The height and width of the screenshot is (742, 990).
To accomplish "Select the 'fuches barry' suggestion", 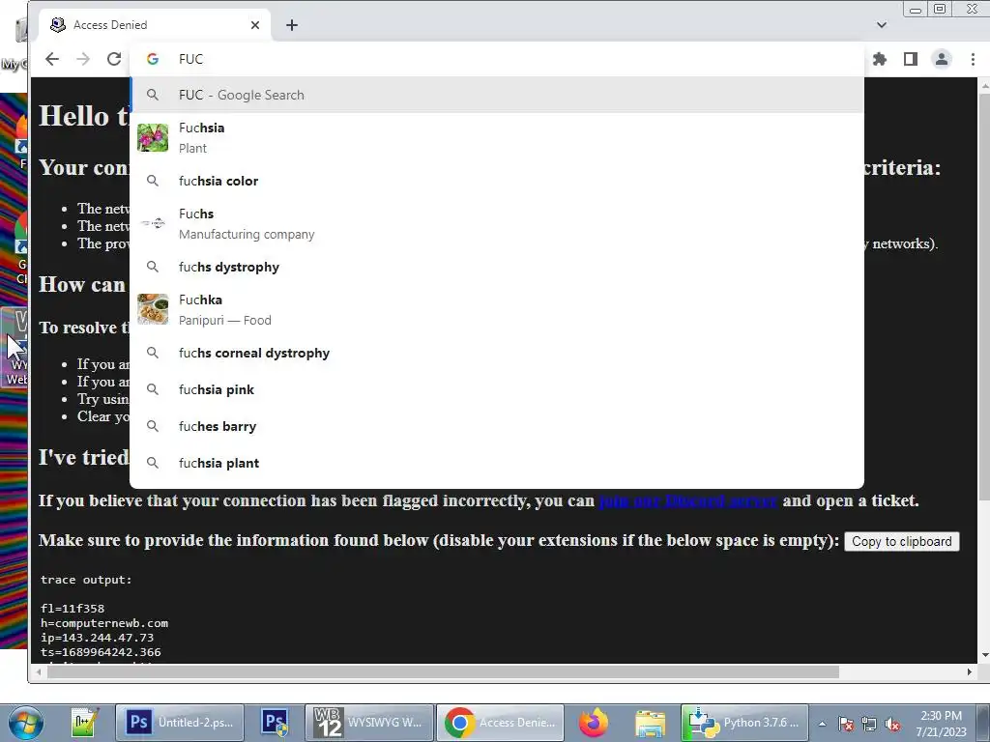I will click(496, 426).
